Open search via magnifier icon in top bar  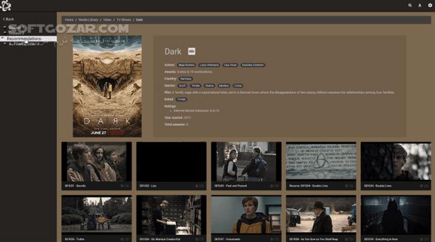(x=410, y=5)
